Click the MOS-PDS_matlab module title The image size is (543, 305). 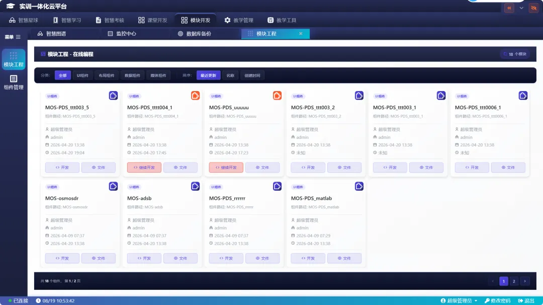[311, 198]
